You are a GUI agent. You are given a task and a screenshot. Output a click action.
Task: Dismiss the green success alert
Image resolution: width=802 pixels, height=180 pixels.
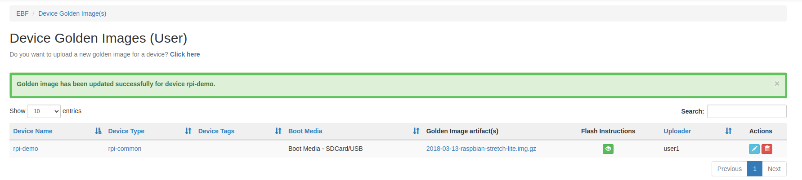point(777,83)
